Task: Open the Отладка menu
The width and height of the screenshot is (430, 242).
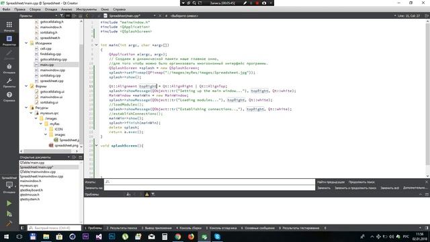Action: (x=51, y=9)
